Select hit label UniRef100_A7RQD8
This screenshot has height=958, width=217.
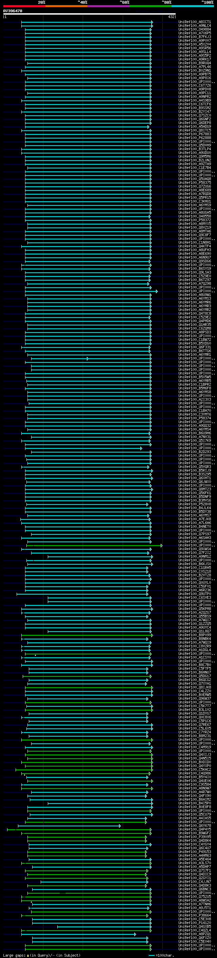(195, 194)
